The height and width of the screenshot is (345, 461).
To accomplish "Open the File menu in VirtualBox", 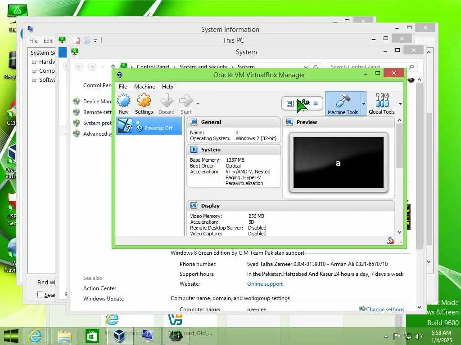I will pyautogui.click(x=123, y=87).
